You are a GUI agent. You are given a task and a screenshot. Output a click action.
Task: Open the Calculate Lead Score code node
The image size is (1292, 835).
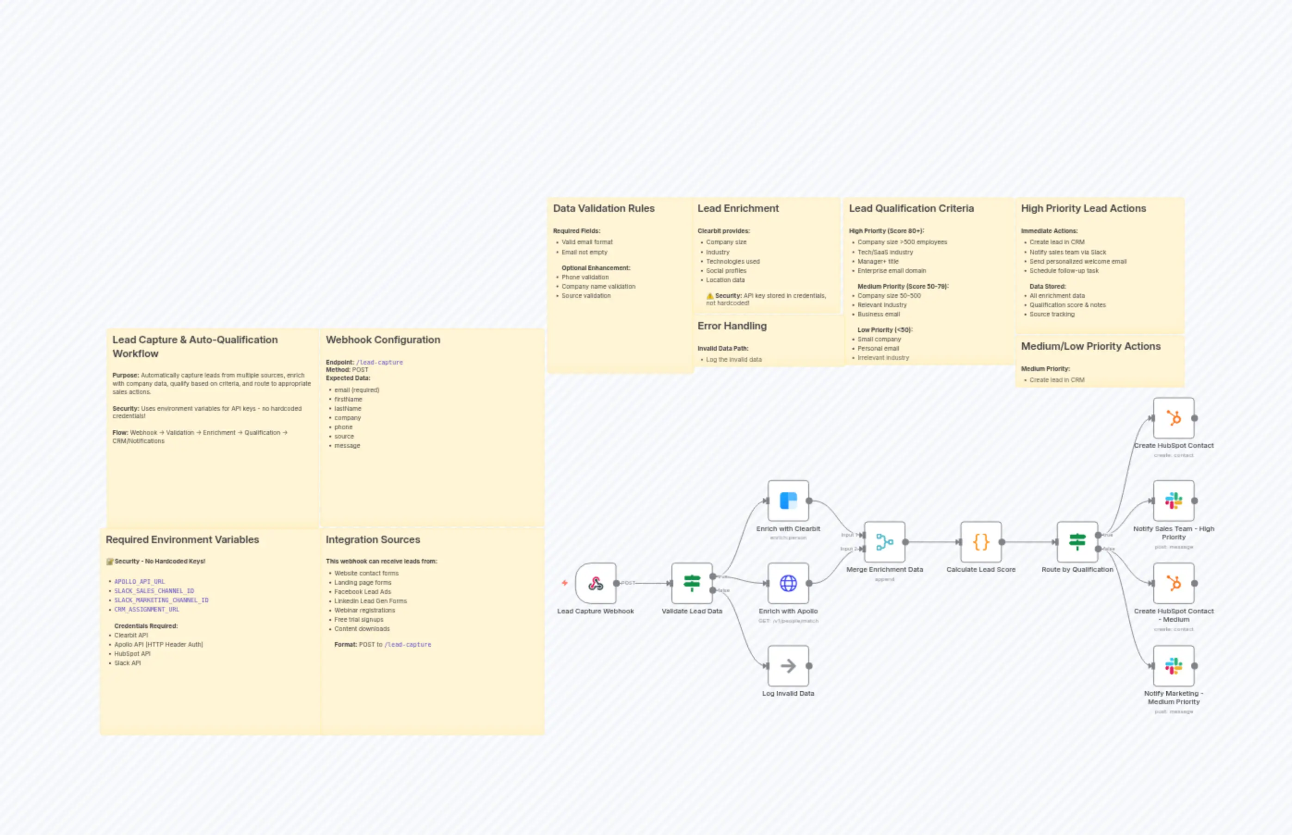980,543
